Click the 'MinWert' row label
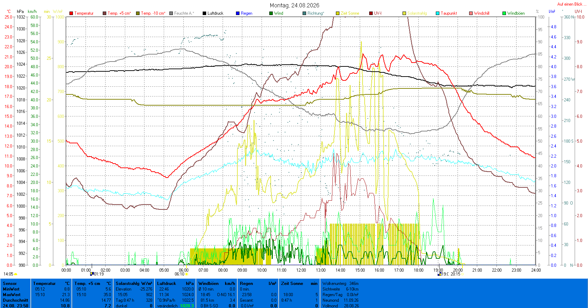This screenshot has height=308, width=588. point(11,289)
